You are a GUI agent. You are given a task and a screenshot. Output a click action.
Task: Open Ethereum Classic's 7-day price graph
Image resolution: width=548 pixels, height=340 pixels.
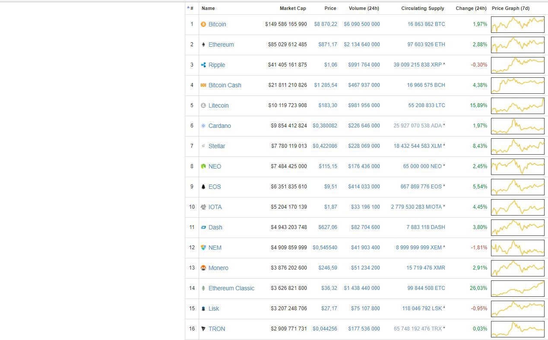(518, 289)
